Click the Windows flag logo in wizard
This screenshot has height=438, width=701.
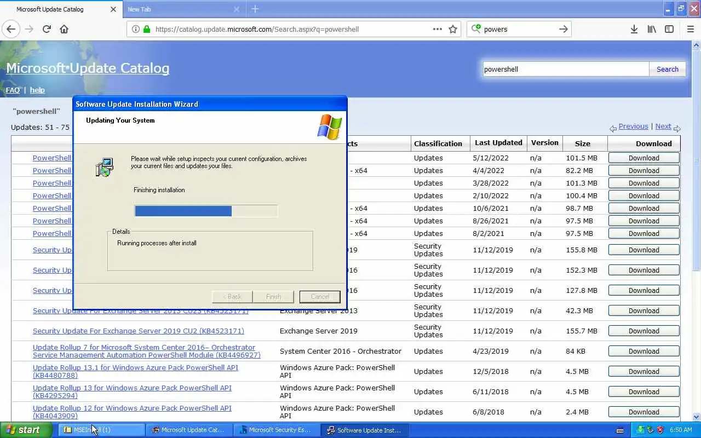click(330, 127)
